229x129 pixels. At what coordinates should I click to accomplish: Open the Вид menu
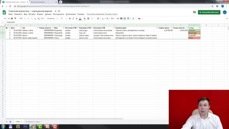[25, 14]
